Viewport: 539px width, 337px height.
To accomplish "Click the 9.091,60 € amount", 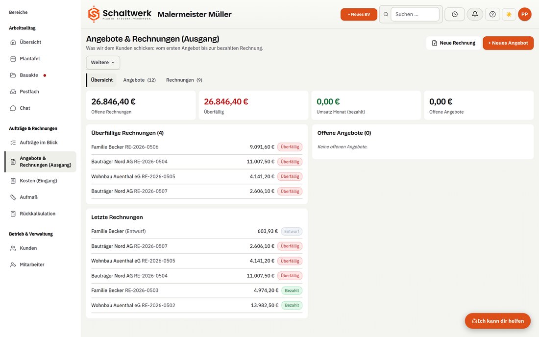I will [262, 147].
